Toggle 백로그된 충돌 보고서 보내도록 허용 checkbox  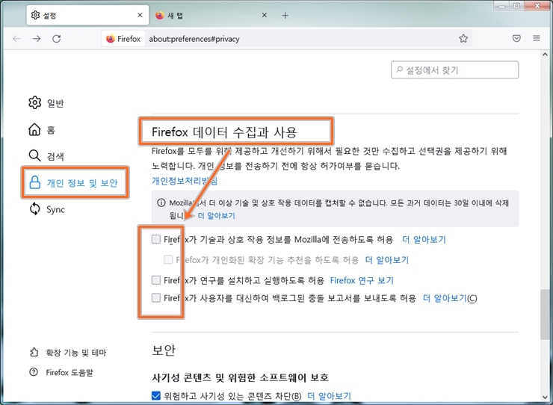[x=156, y=297]
